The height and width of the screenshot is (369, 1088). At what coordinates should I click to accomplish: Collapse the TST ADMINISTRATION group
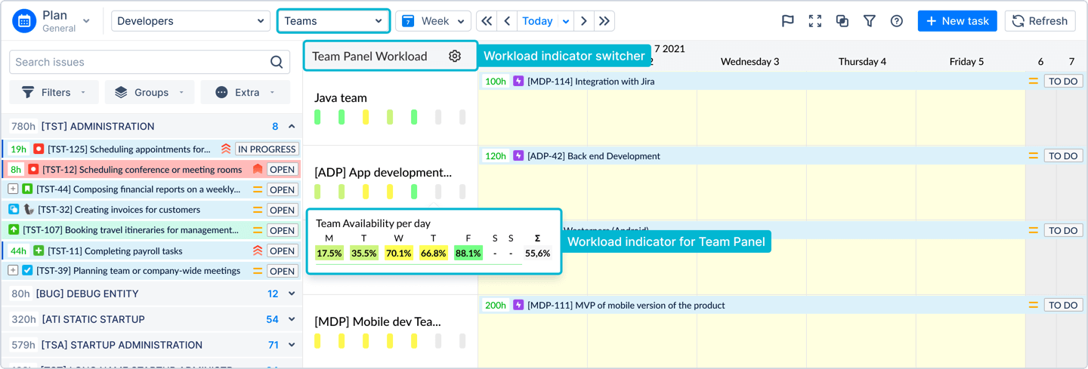(x=292, y=127)
